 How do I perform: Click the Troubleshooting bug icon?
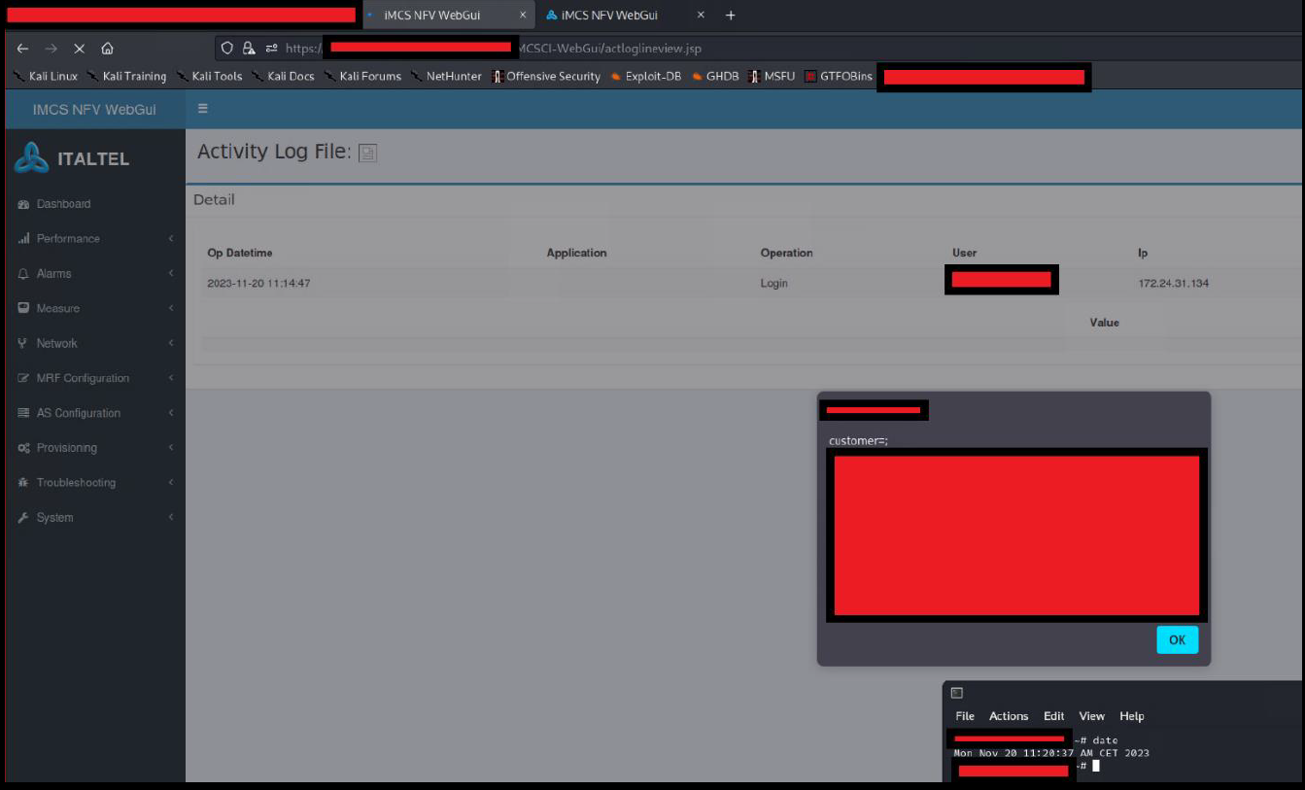pyautogui.click(x=23, y=483)
